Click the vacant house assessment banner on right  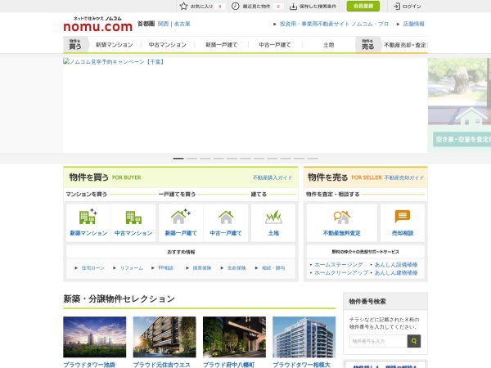(459, 105)
